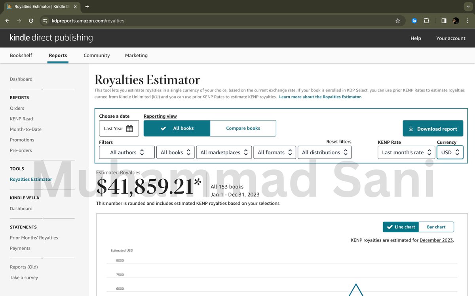Click the blue extension icon in toolbar
475x296 pixels.
tap(414, 21)
